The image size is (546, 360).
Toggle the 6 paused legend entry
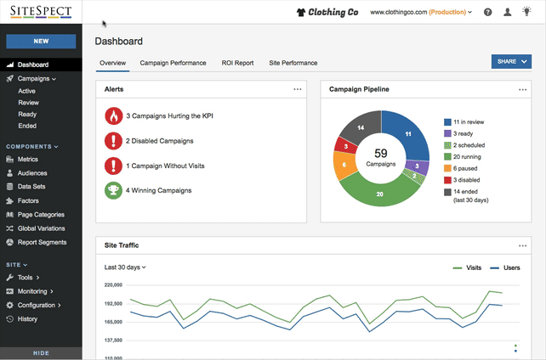pyautogui.click(x=461, y=168)
